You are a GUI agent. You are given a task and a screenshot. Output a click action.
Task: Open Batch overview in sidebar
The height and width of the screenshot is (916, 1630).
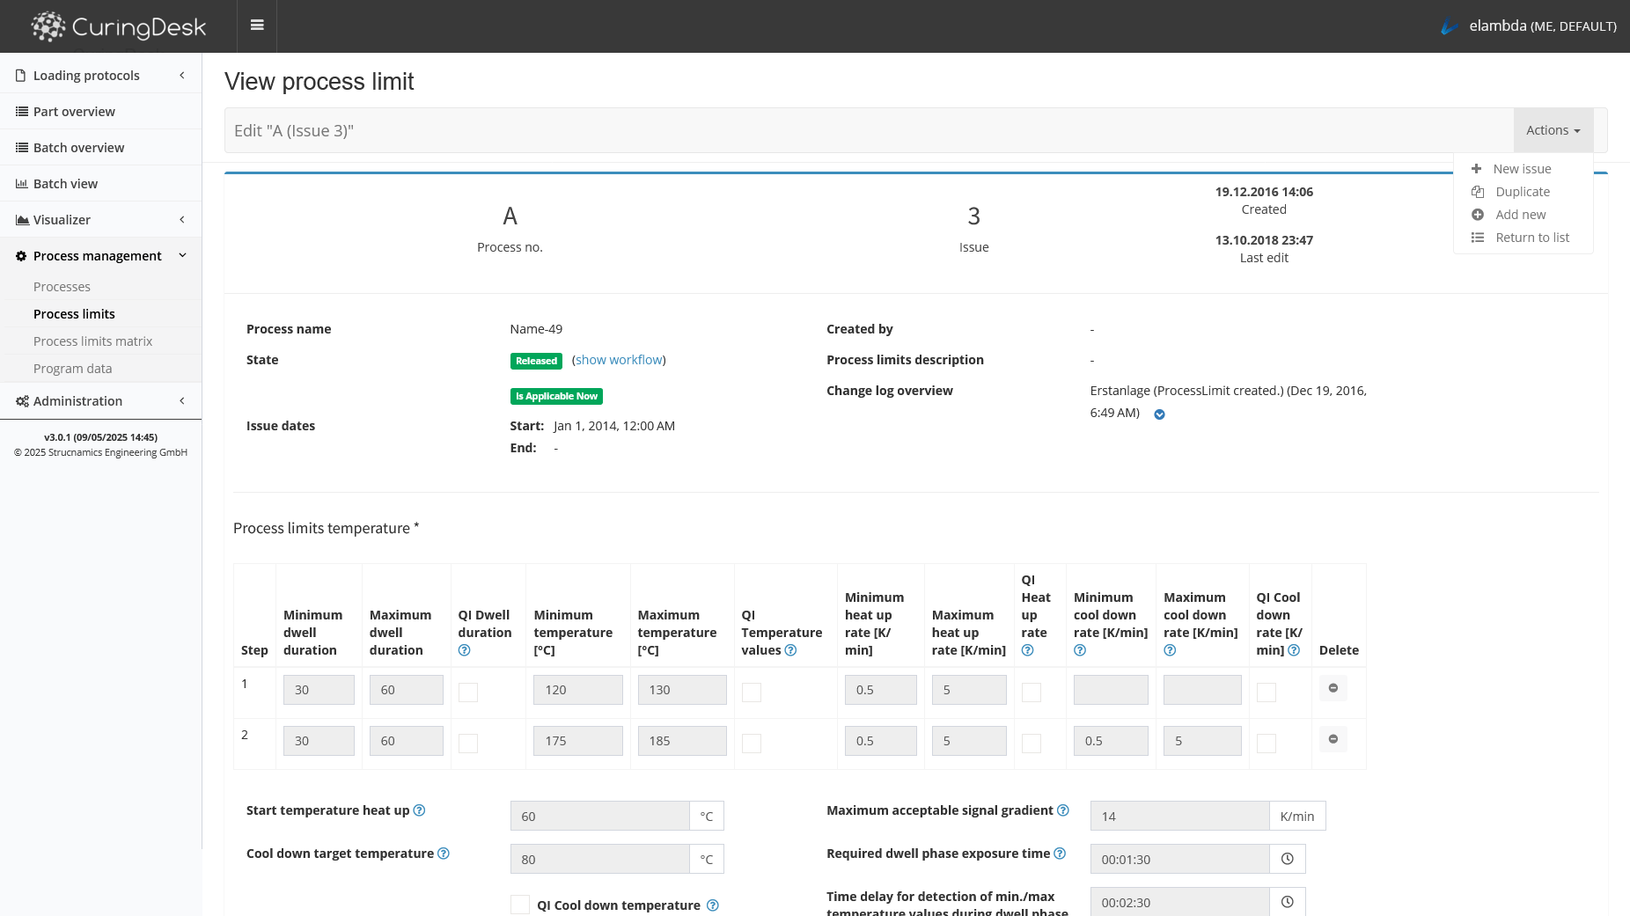point(78,148)
